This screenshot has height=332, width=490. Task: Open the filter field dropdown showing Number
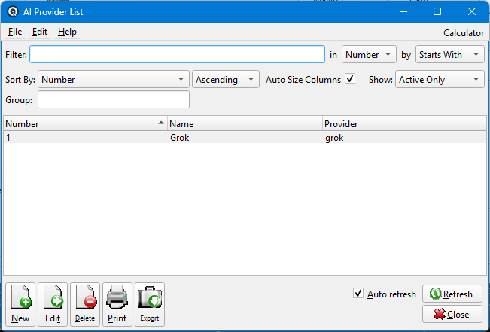click(369, 54)
